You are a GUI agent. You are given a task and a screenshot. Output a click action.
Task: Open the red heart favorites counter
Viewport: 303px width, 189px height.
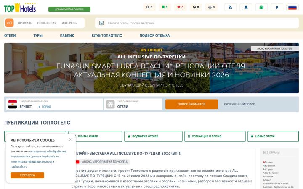[180, 7]
